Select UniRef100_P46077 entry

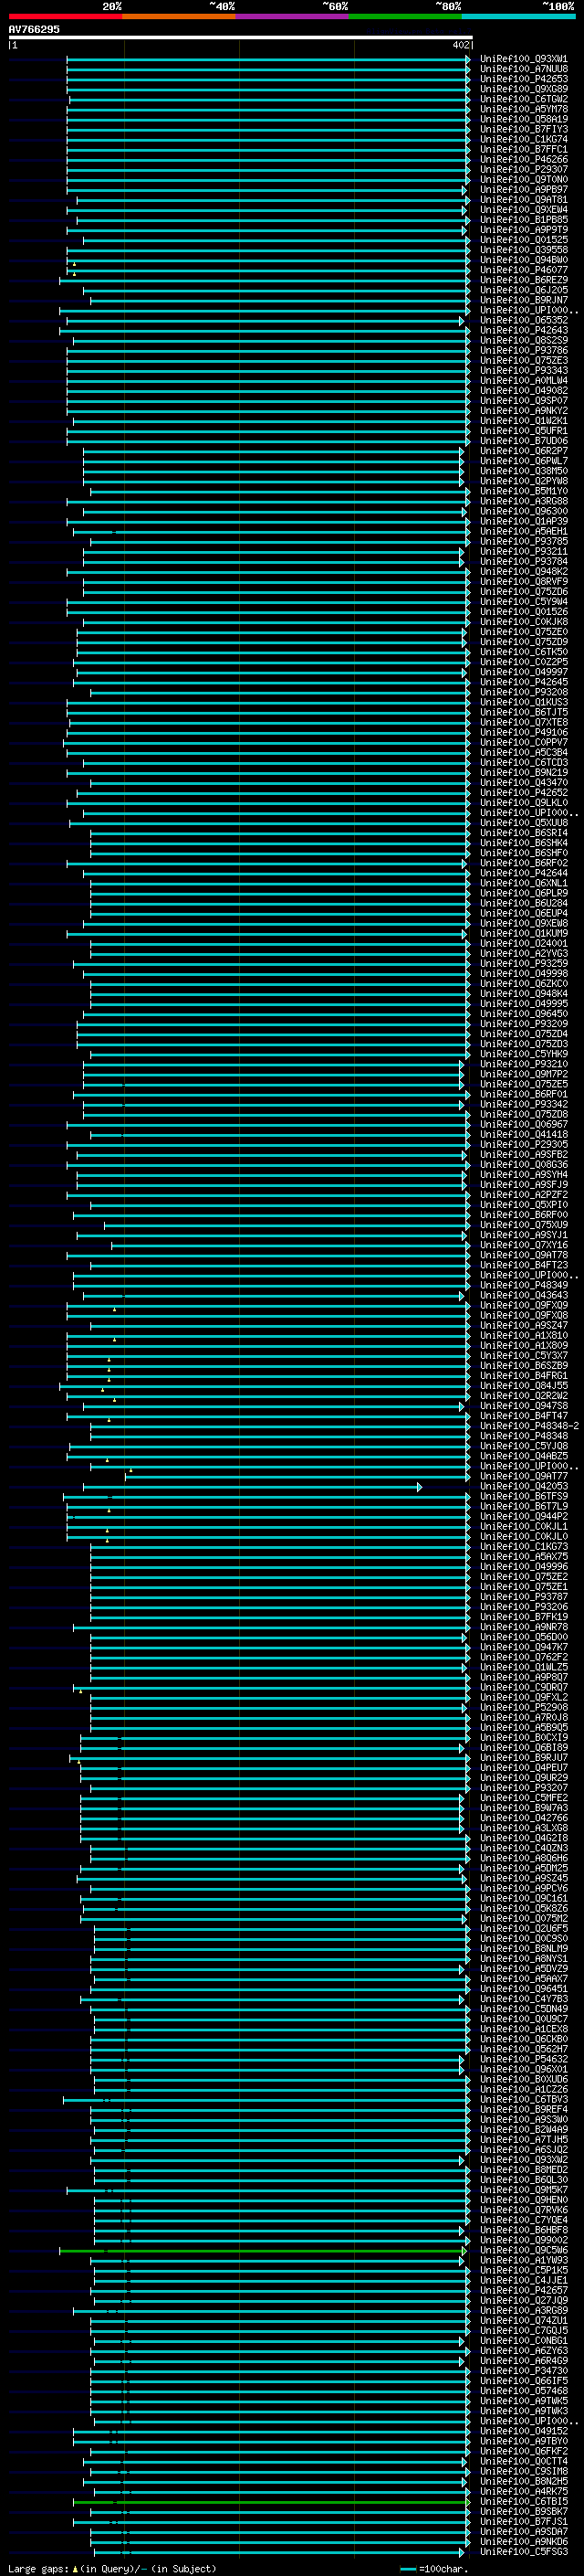pos(524,270)
